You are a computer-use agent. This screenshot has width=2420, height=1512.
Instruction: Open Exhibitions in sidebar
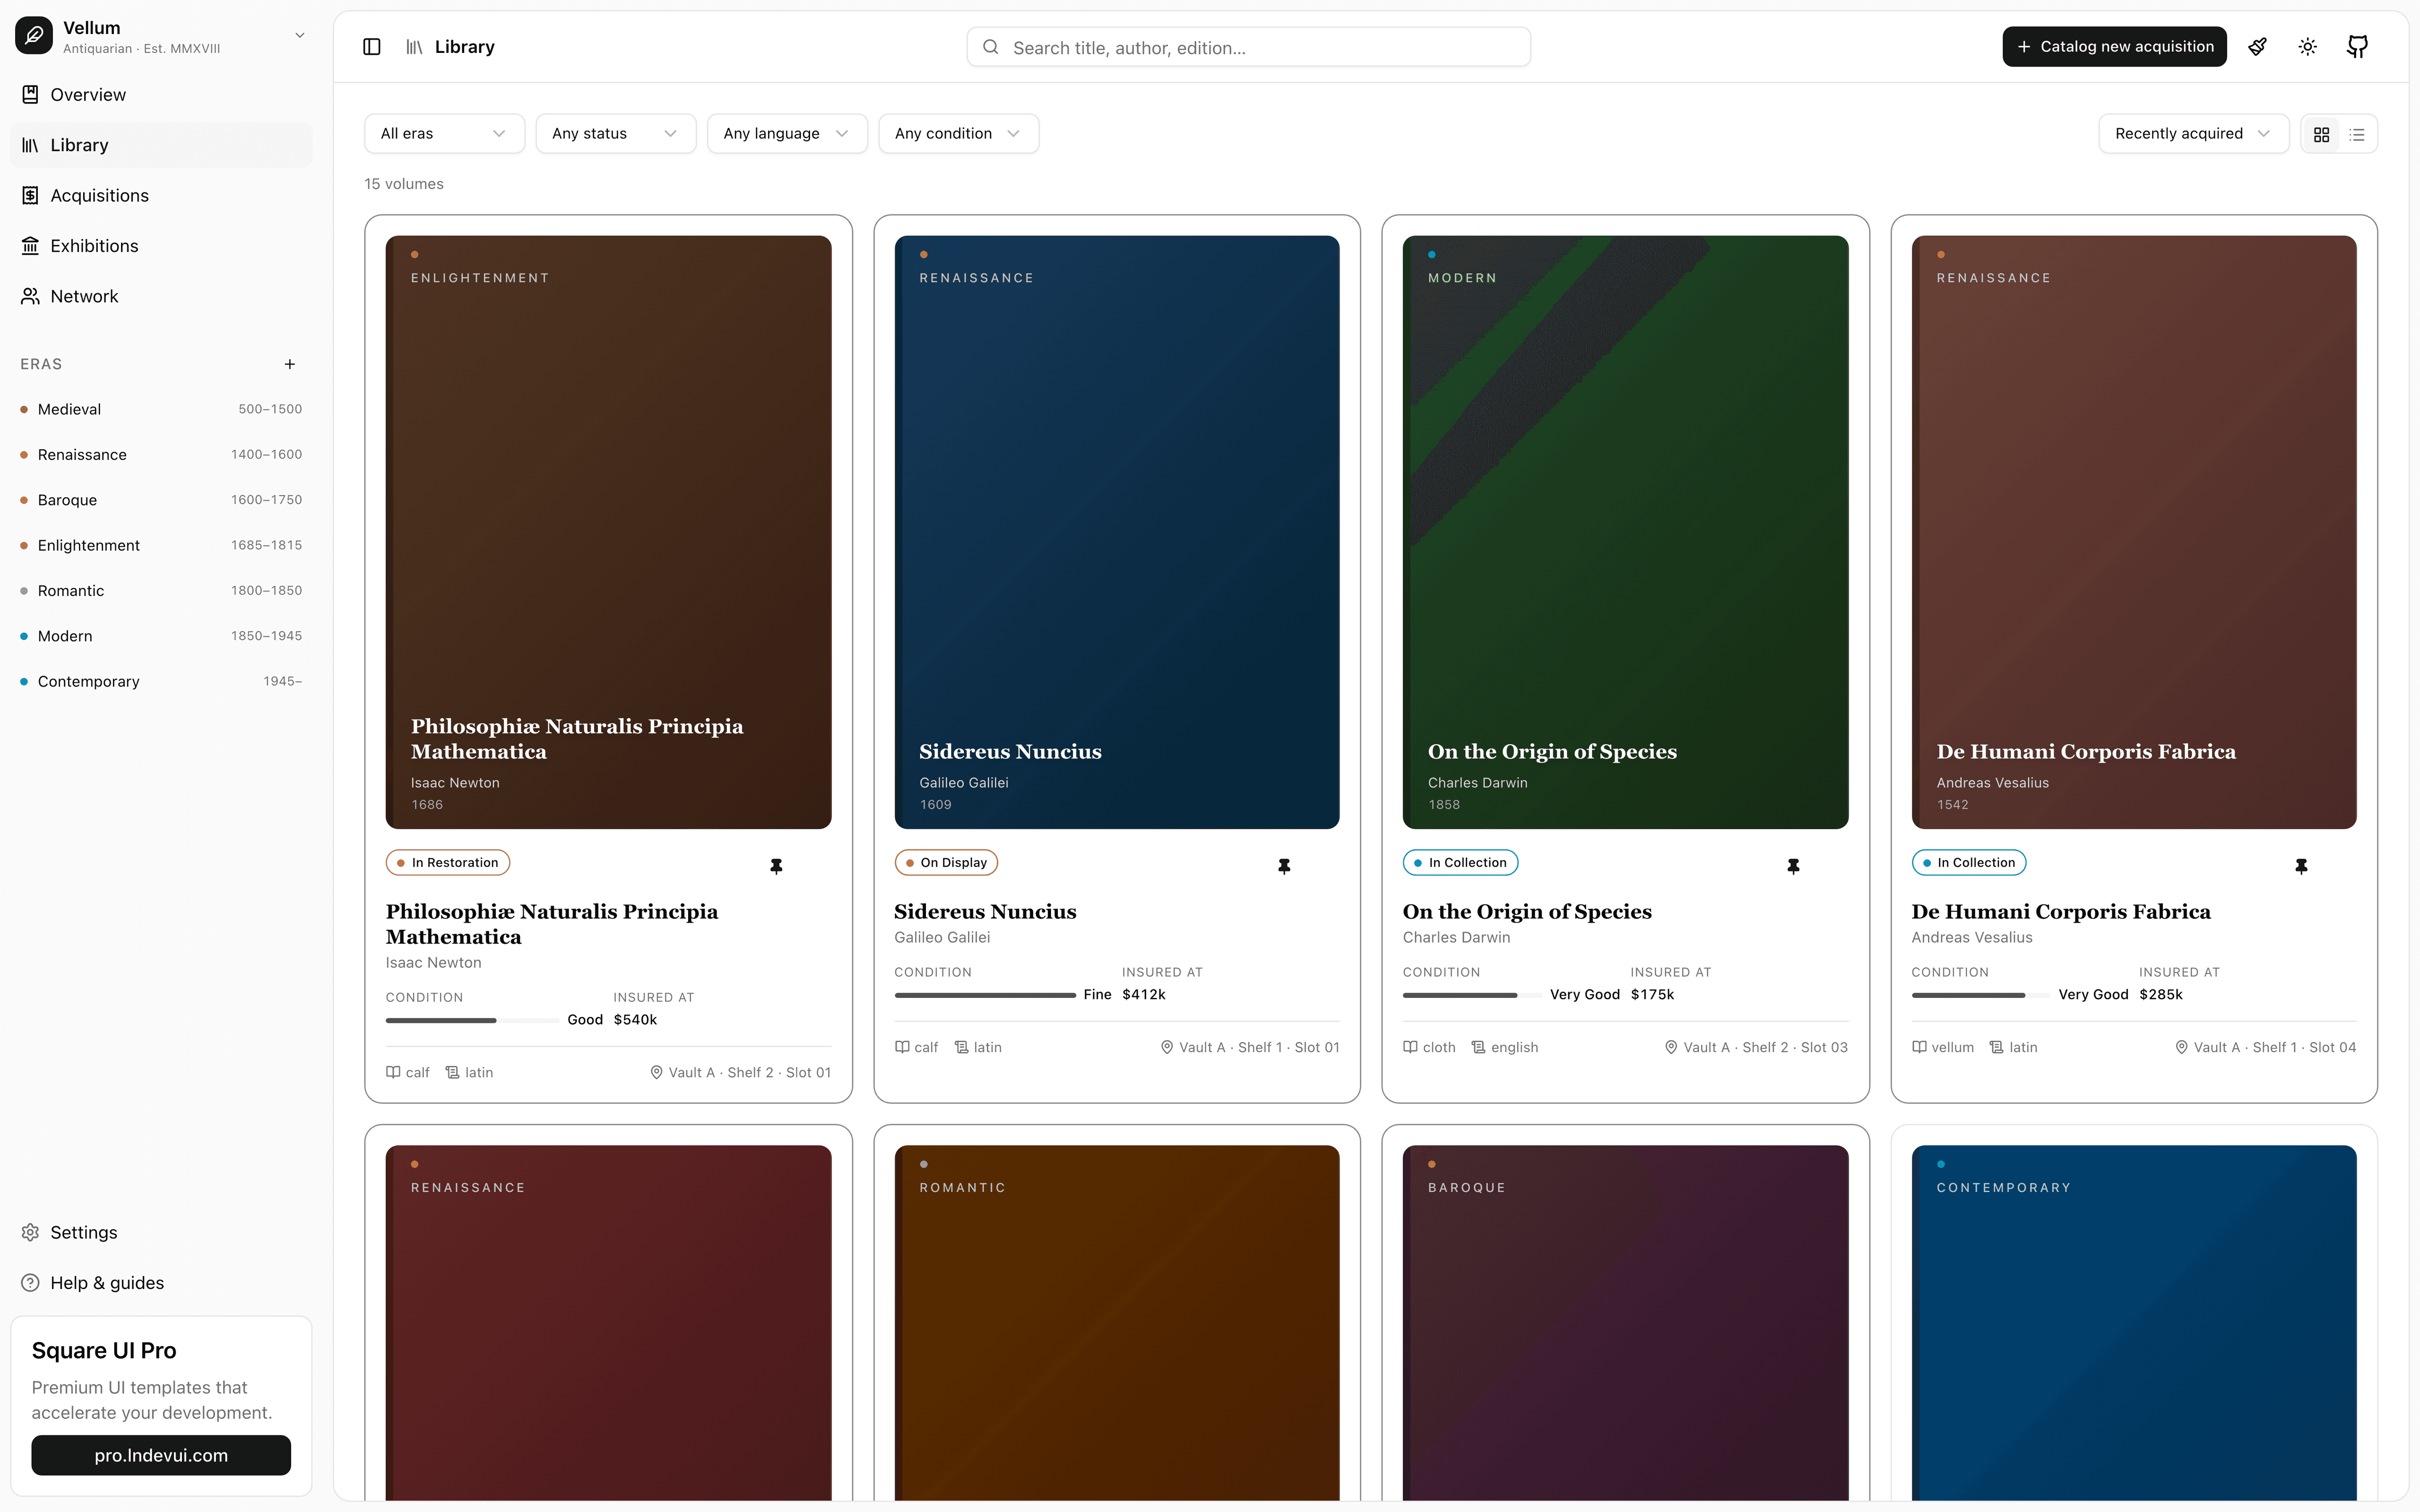click(x=161, y=246)
